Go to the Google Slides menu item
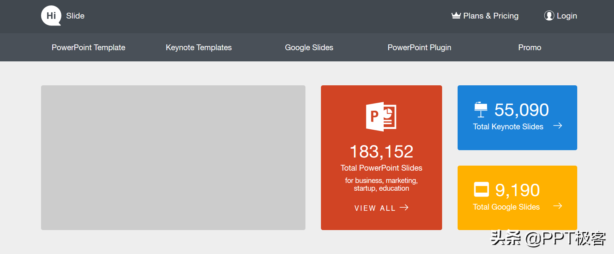 click(309, 47)
